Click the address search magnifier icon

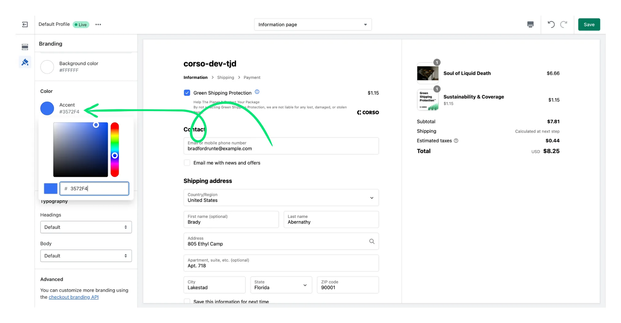tap(372, 241)
